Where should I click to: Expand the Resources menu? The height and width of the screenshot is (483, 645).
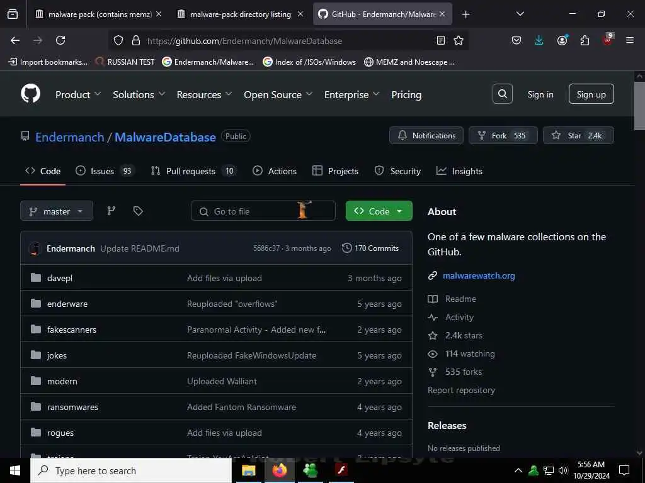pos(204,94)
